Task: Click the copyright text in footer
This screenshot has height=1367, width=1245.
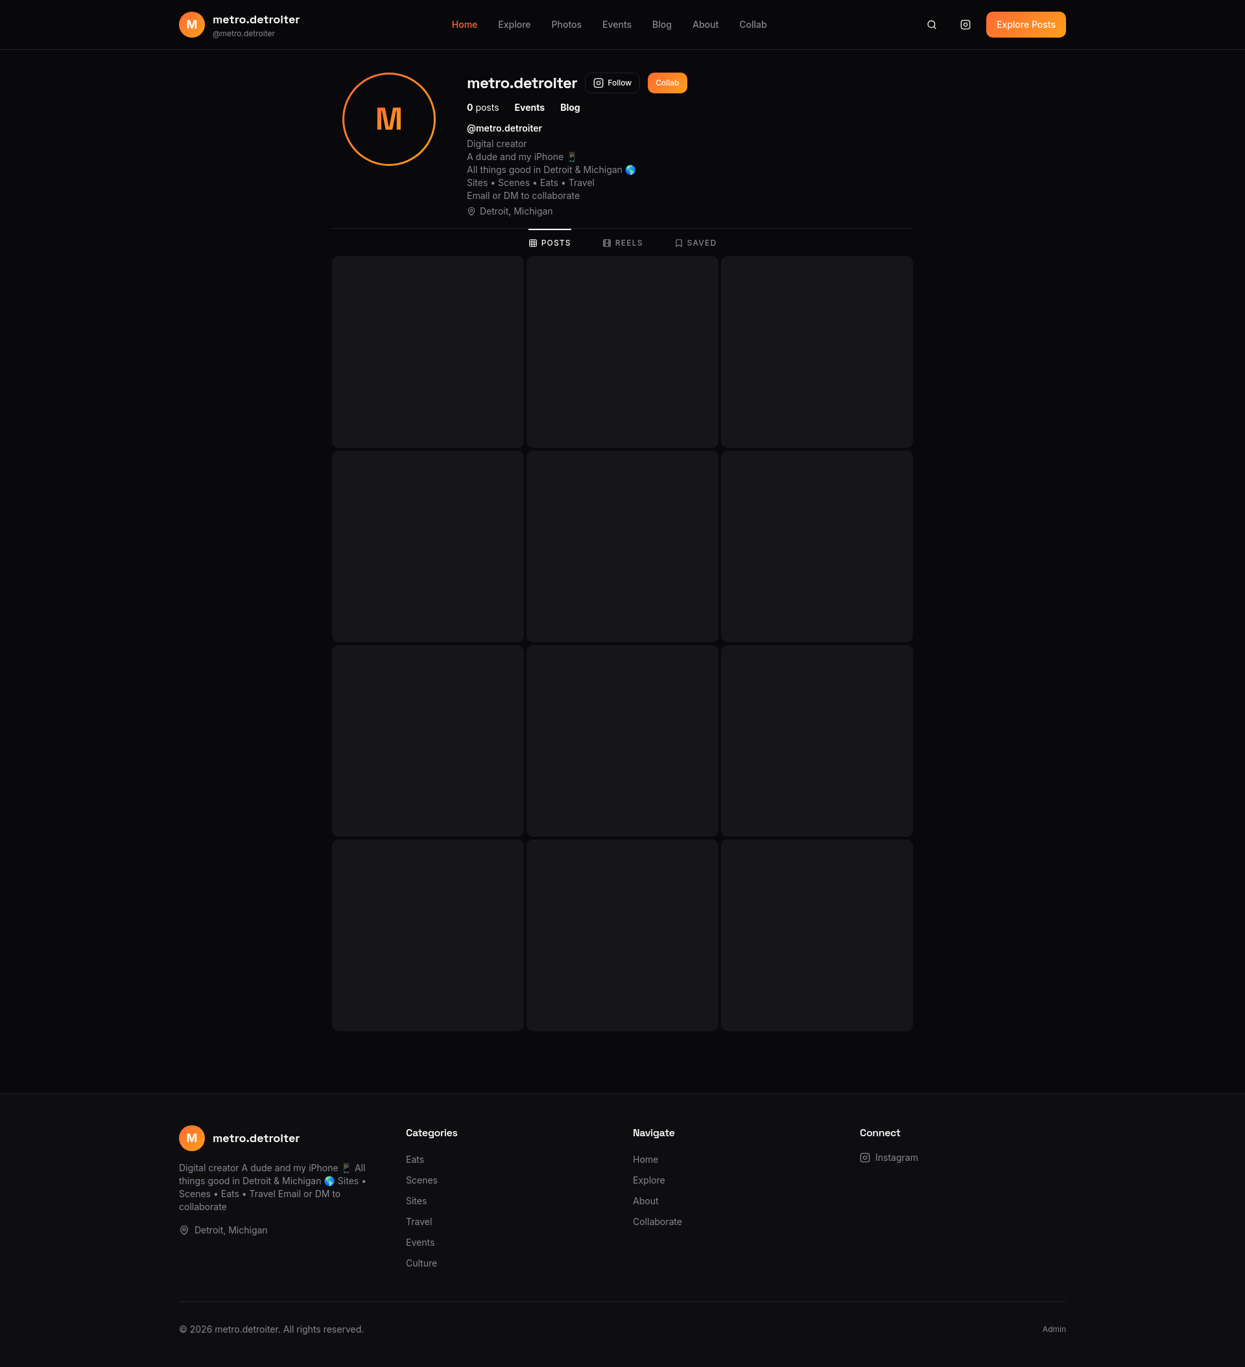Action: pyautogui.click(x=272, y=1329)
